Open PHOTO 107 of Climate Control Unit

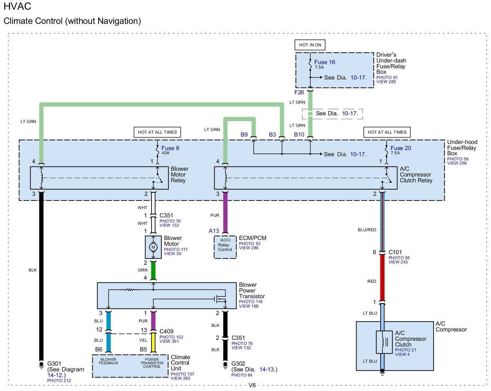[182, 374]
